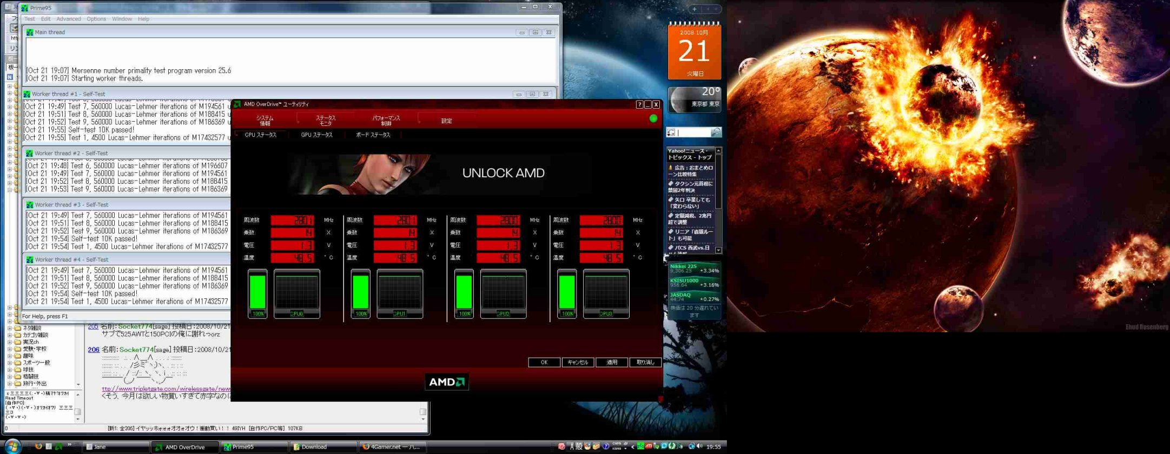Screen dimensions: 1170x454
Task: Open the Edit menu in Prime95
Action: coord(46,19)
